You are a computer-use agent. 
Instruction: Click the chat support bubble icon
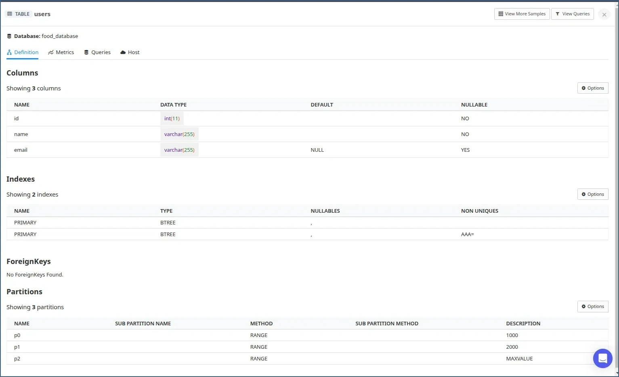tap(602, 358)
